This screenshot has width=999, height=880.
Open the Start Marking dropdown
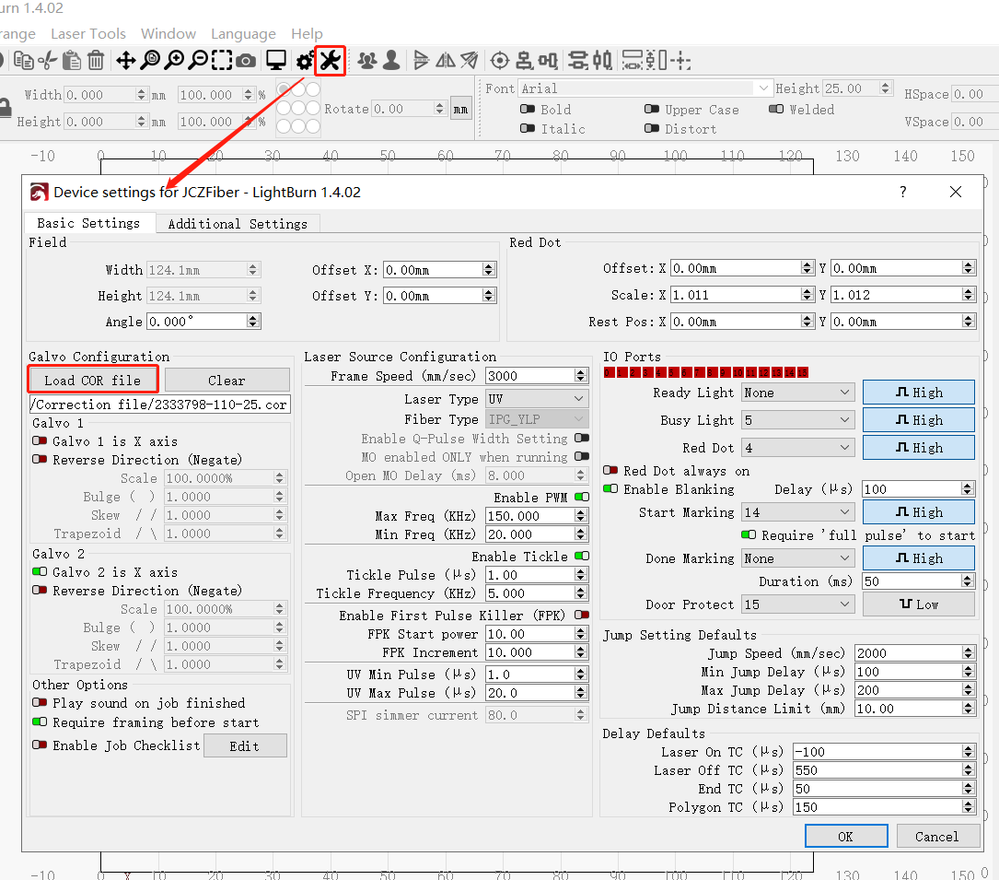(x=797, y=512)
